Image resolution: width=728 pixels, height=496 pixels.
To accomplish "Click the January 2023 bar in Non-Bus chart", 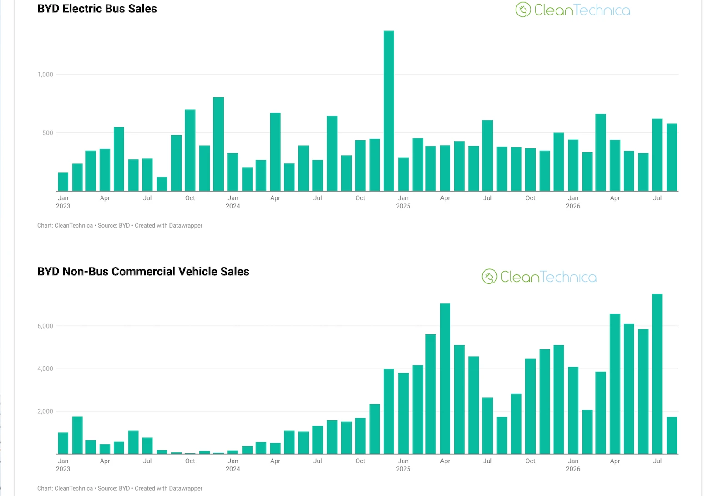I will point(63,443).
